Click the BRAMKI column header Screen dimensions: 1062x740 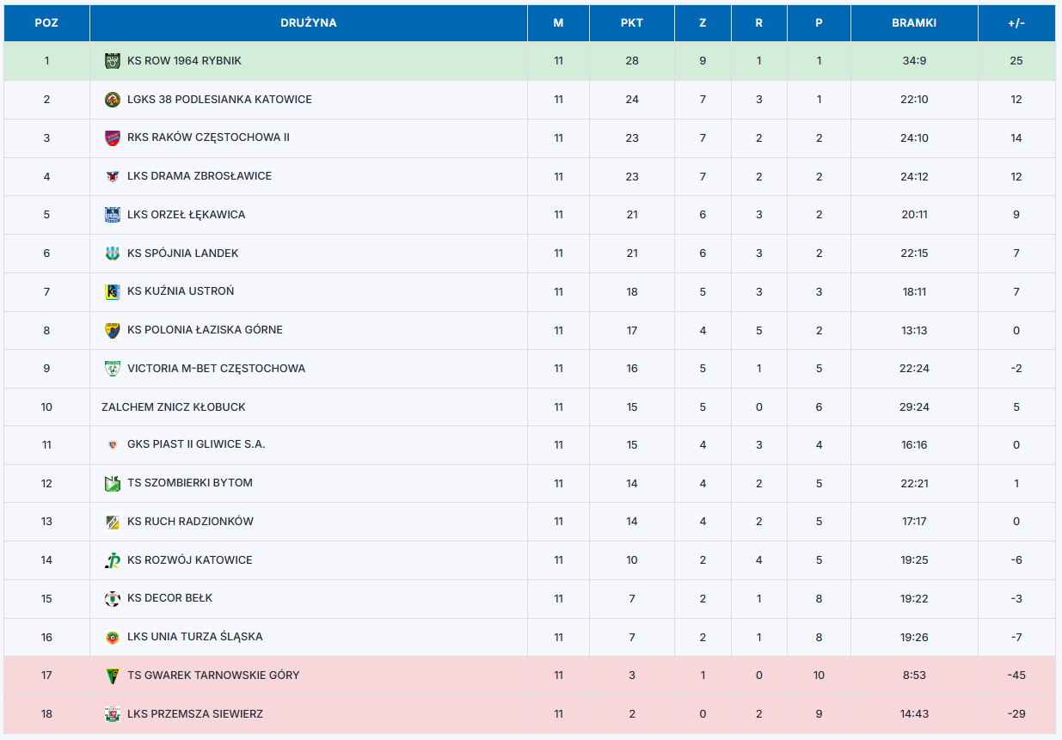tap(914, 23)
